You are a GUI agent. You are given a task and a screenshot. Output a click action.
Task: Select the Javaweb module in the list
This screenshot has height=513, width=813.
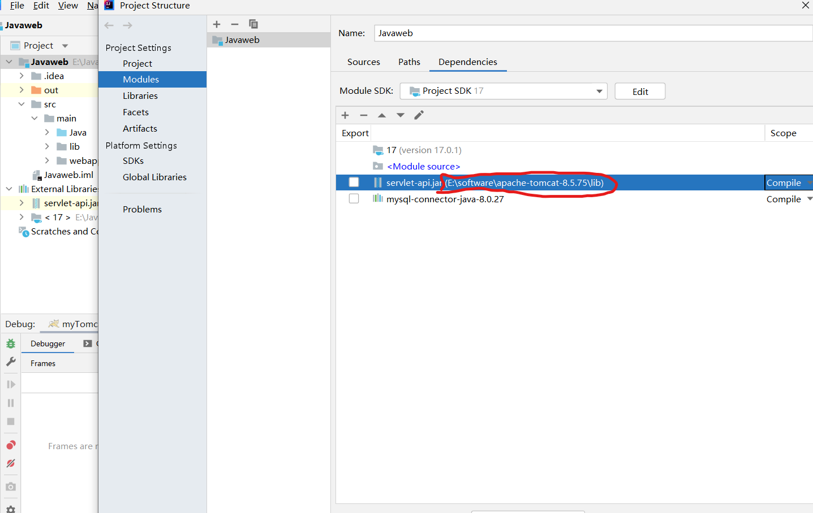(x=269, y=40)
